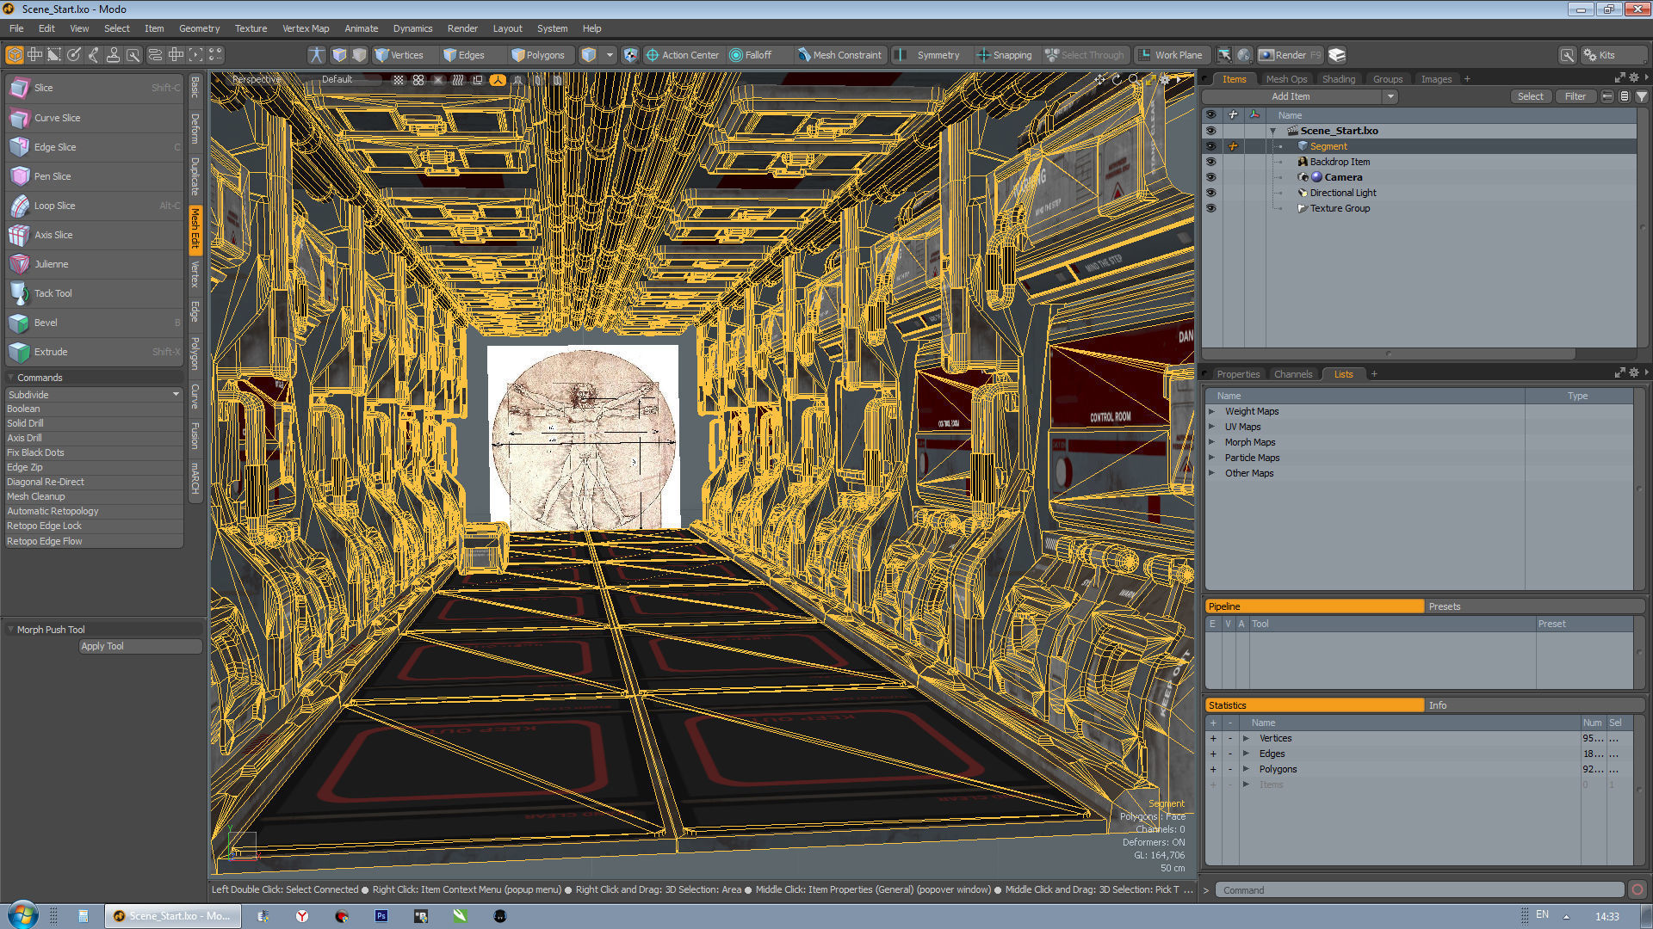
Task: Switch to the Shading tab
Action: click(1338, 79)
